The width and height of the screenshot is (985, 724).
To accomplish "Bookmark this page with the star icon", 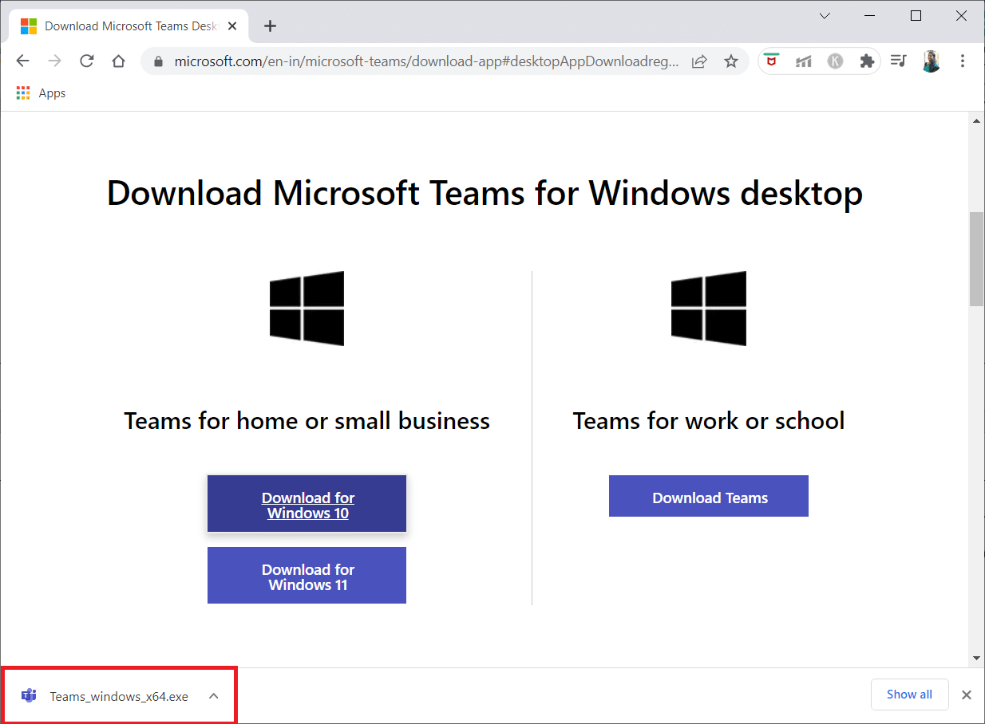I will coord(730,61).
